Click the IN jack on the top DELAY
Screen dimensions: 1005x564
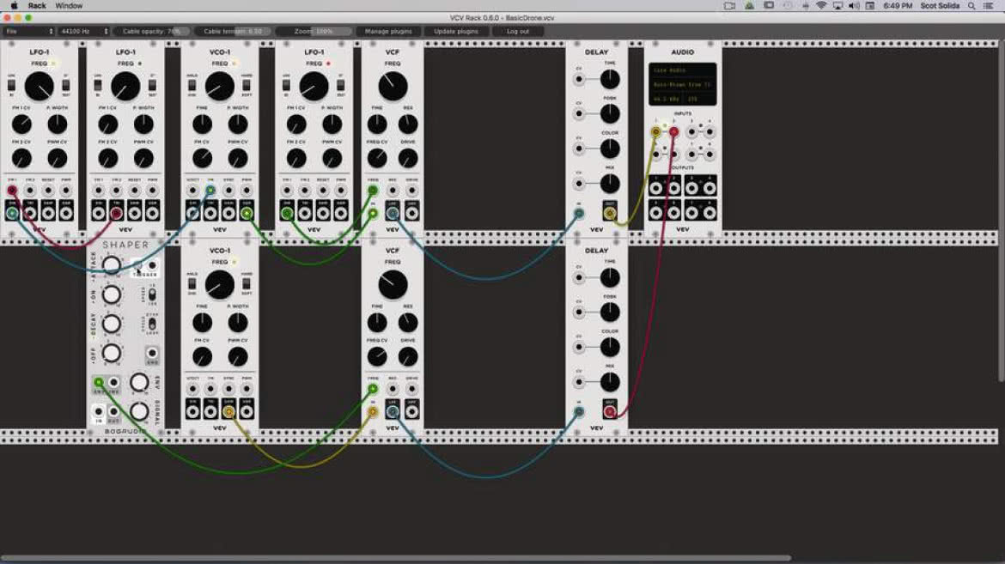(x=579, y=213)
